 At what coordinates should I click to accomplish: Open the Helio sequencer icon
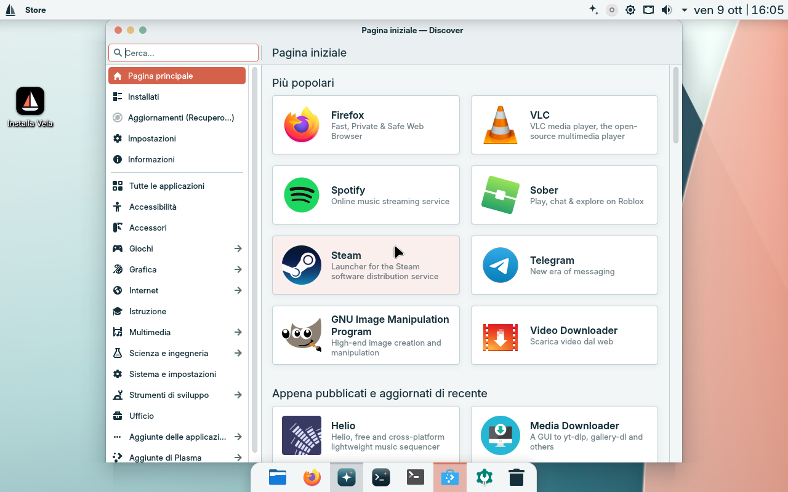tap(302, 435)
